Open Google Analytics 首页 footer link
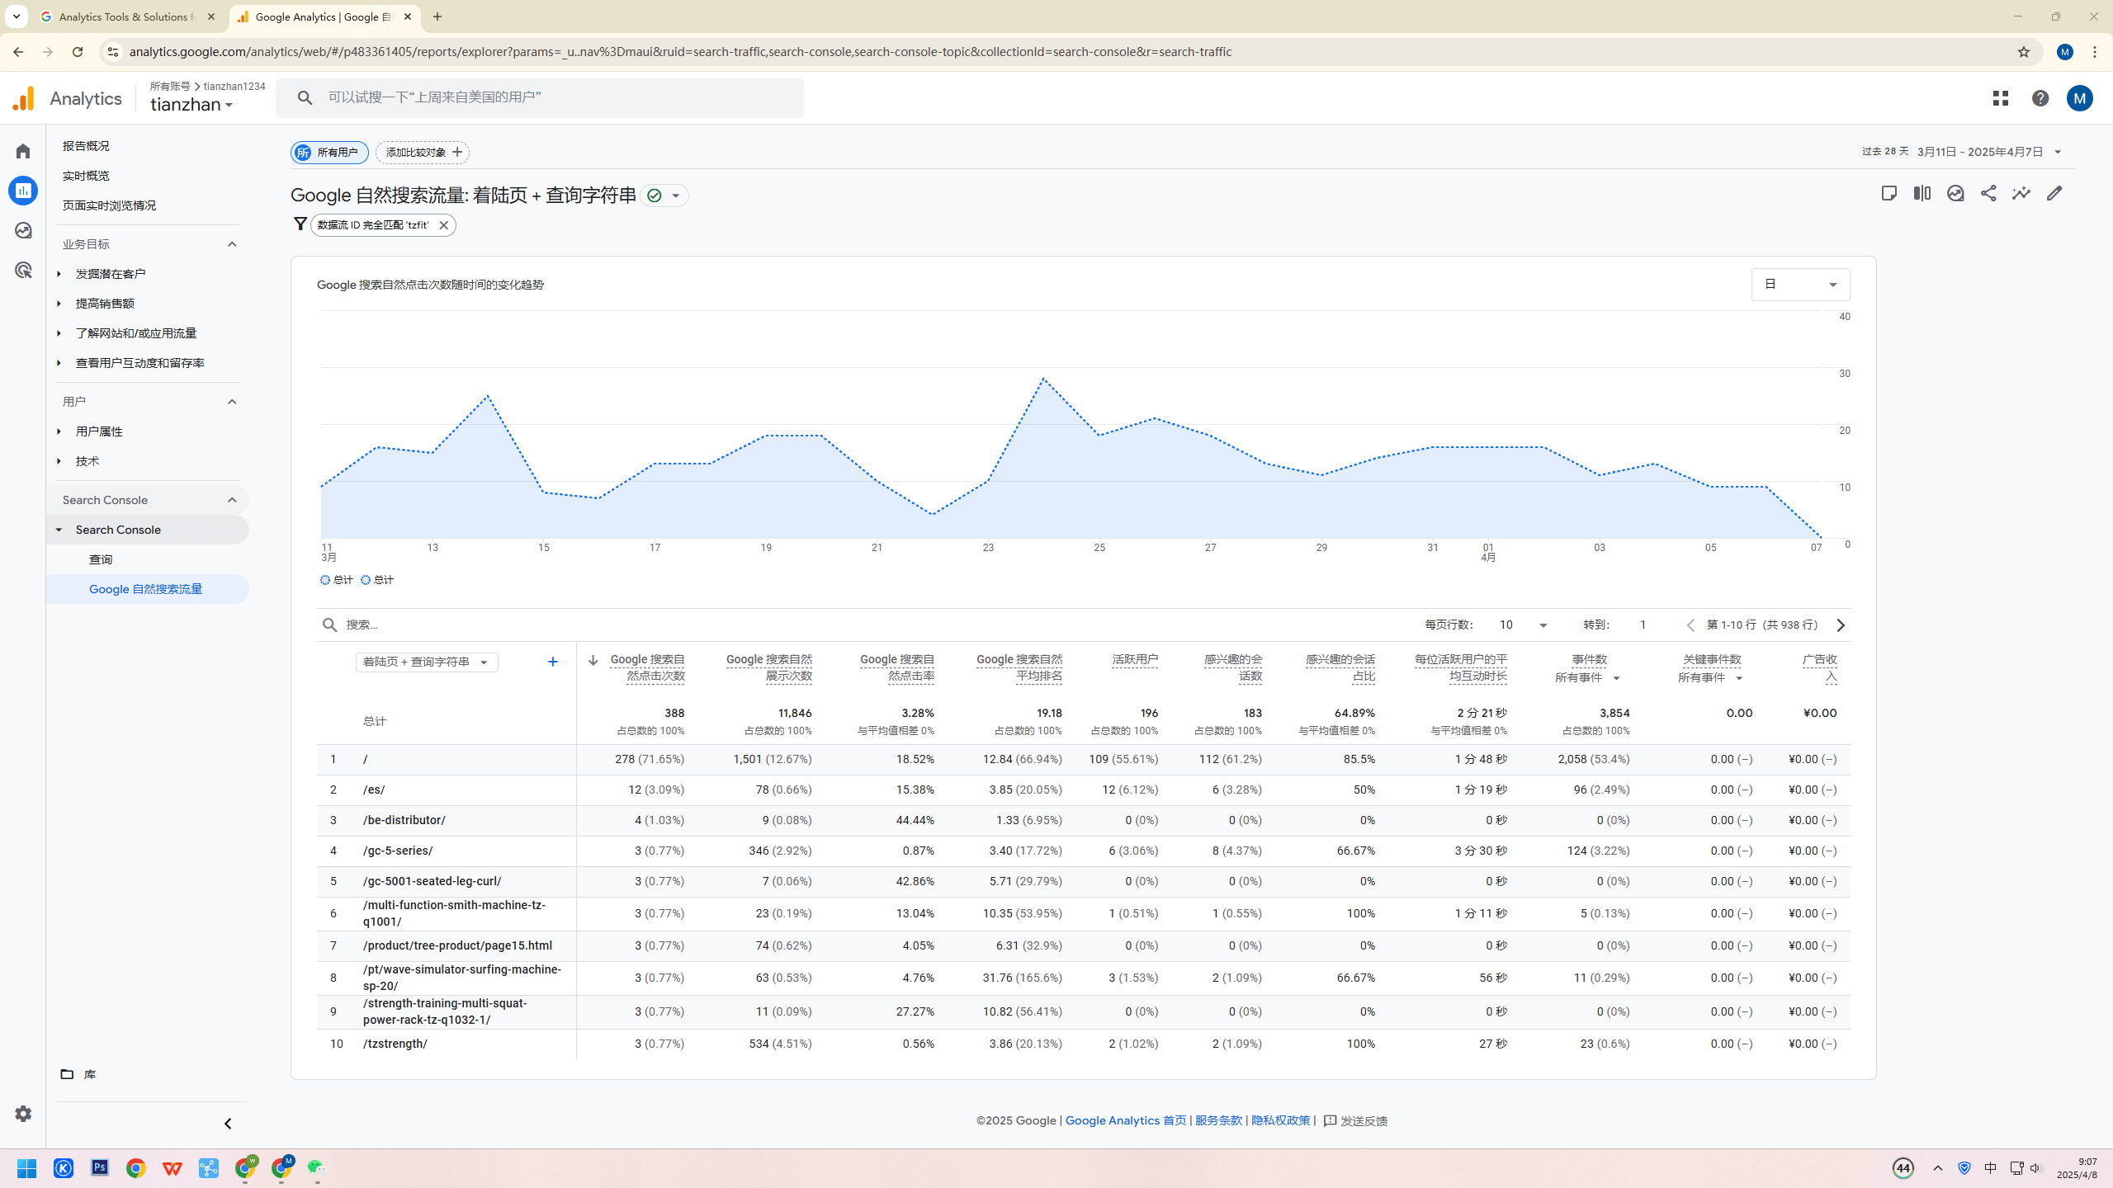 point(1126,1120)
